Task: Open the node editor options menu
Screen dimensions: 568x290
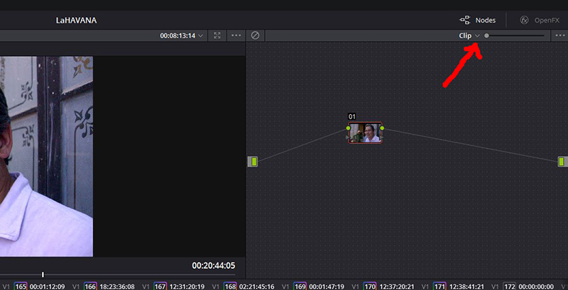Action: 560,35
